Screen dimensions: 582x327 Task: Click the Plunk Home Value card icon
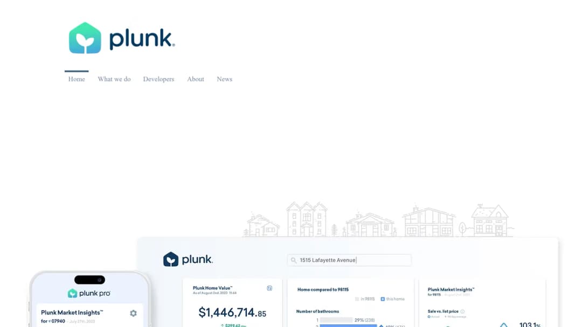click(269, 288)
